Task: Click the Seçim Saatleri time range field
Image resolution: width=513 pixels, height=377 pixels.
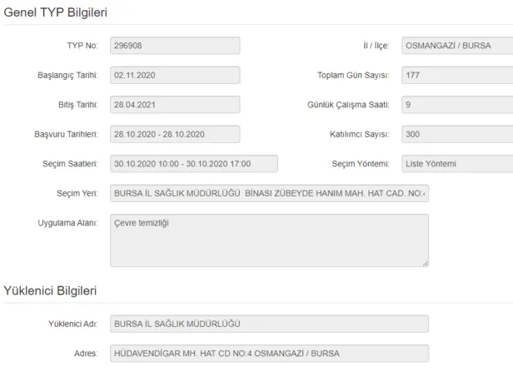Action: click(x=193, y=164)
